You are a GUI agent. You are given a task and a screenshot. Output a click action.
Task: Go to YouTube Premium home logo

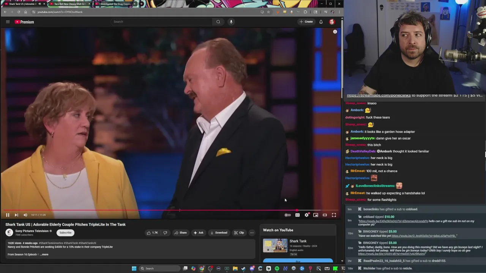(x=24, y=22)
